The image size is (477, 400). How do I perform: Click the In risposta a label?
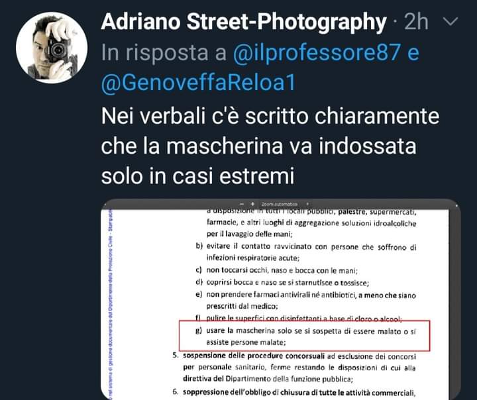[164, 52]
